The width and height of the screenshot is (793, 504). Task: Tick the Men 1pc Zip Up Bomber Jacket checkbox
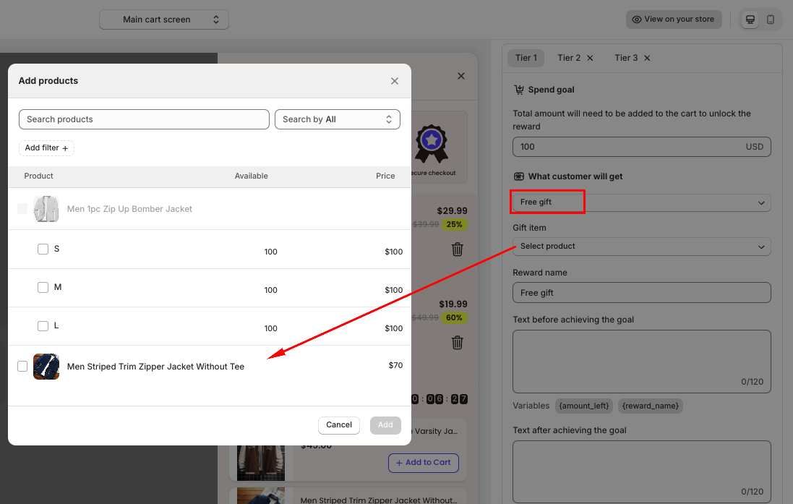[x=22, y=208]
